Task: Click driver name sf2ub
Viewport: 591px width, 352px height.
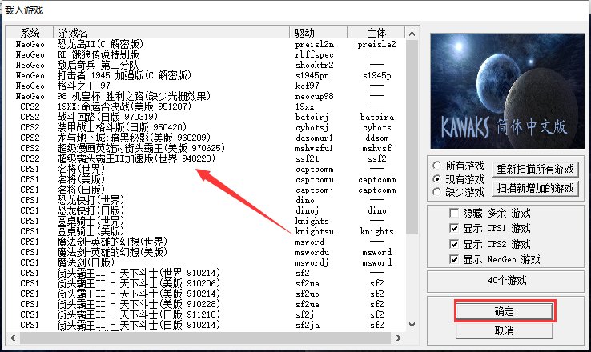Action: pos(307,294)
